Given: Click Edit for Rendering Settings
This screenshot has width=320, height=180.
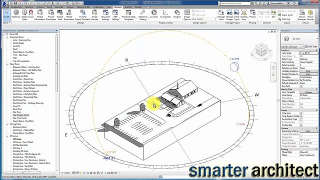Looking at the screenshot, I should pos(308,131).
